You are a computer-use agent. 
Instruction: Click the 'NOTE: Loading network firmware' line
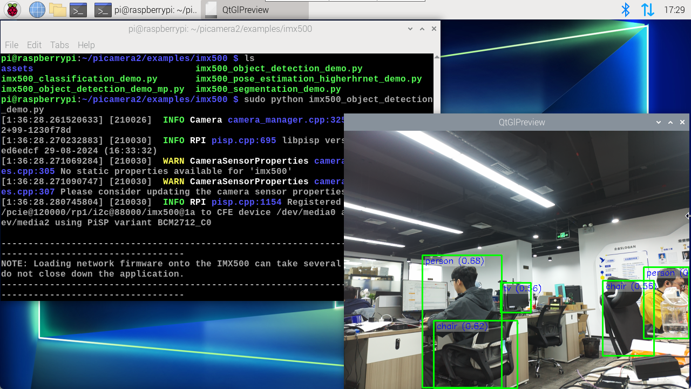click(172, 264)
